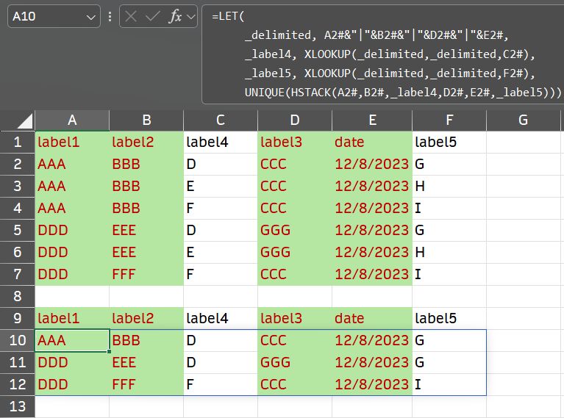Select row 13 header

click(17, 406)
